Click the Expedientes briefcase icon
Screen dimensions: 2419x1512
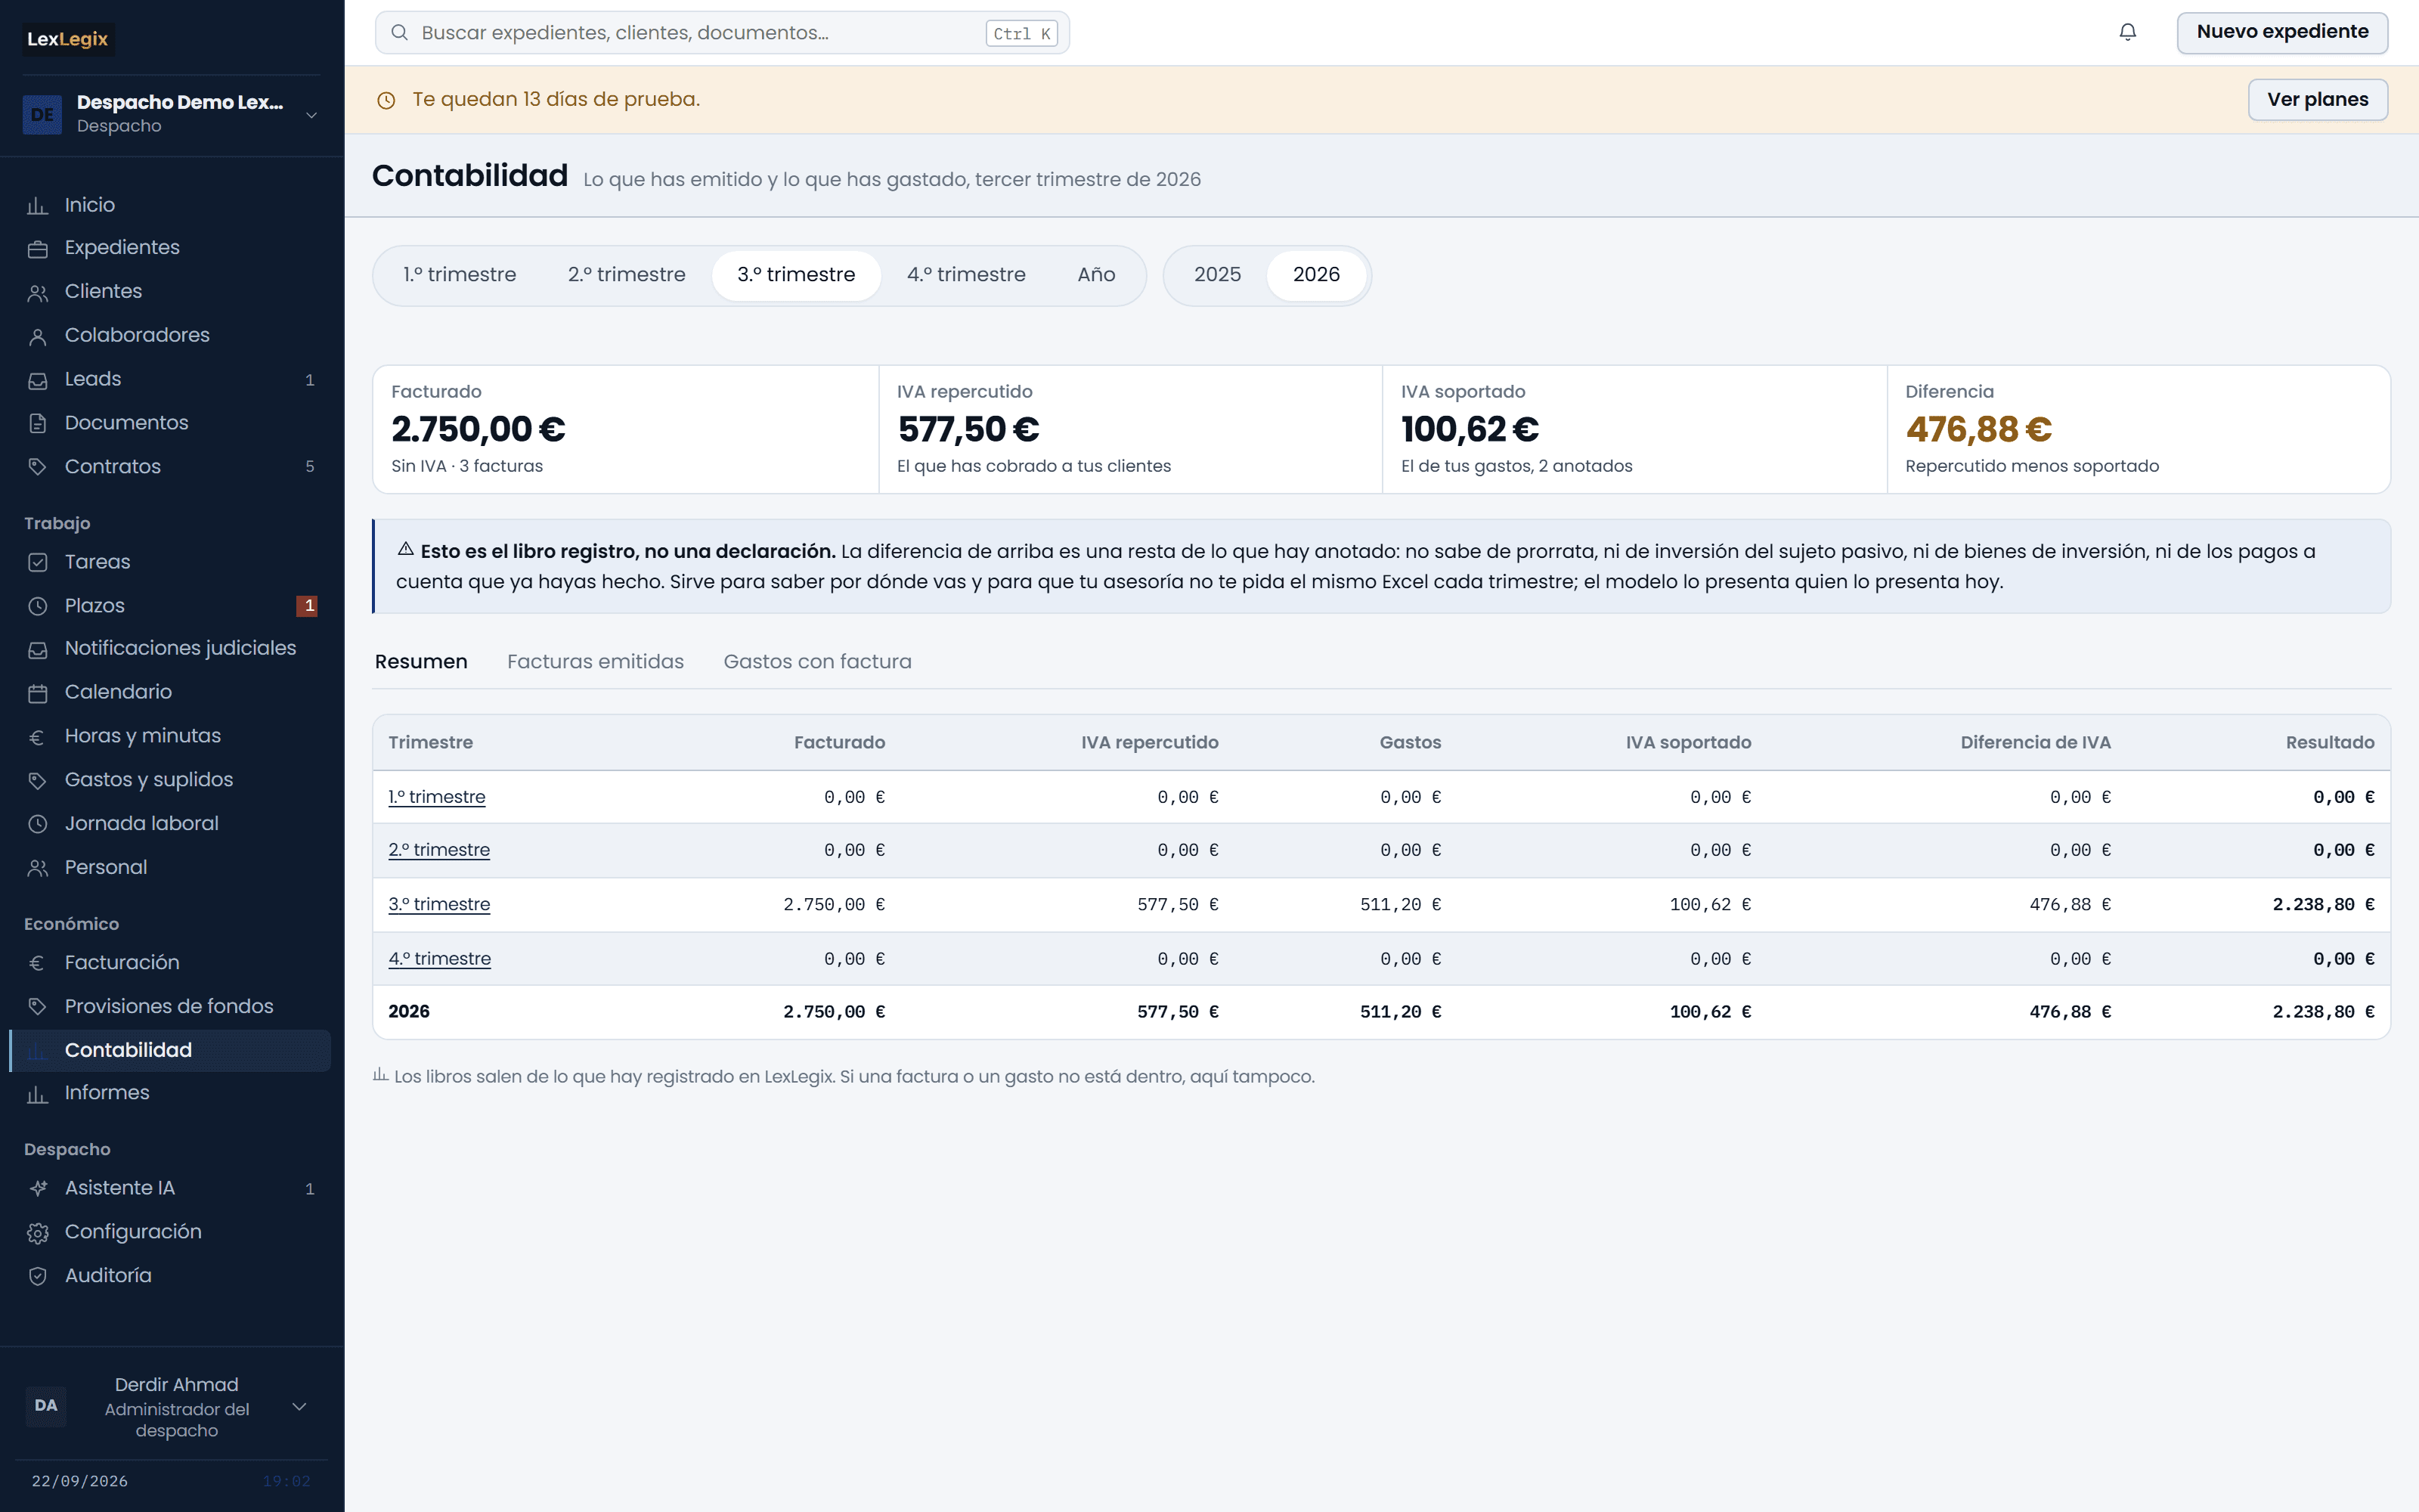pos(37,249)
